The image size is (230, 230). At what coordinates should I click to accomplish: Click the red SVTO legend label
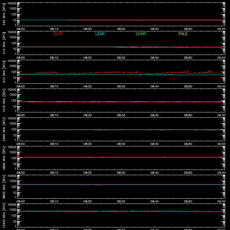click(58, 34)
